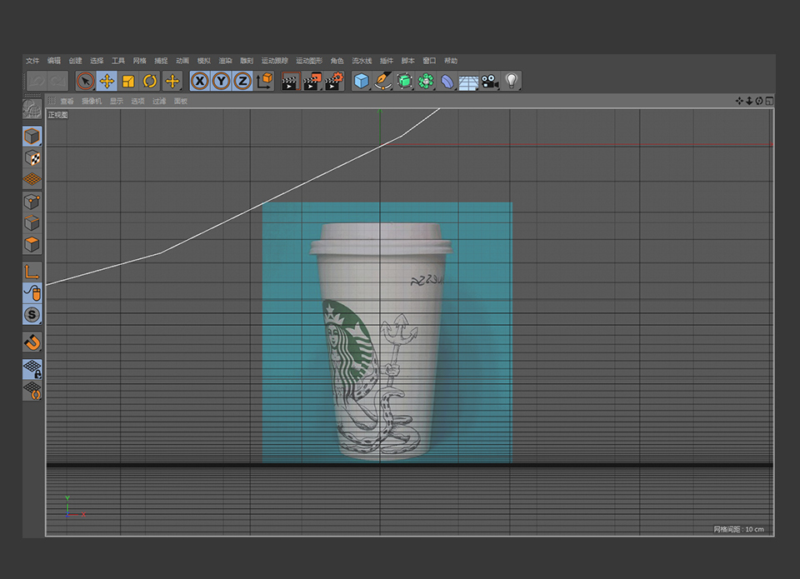800x579 pixels.
Task: Add a Cube primitive object
Action: coord(361,81)
